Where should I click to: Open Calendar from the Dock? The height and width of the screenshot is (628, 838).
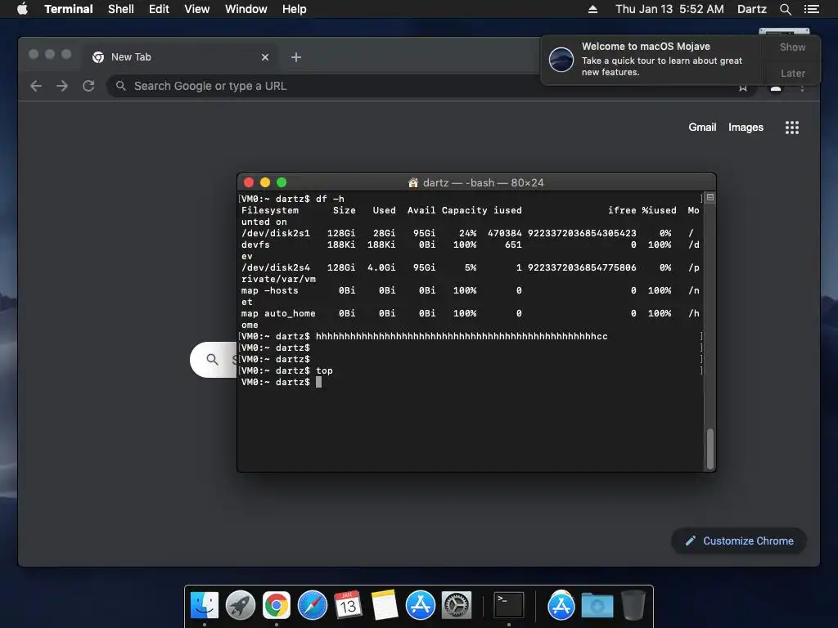click(x=348, y=605)
